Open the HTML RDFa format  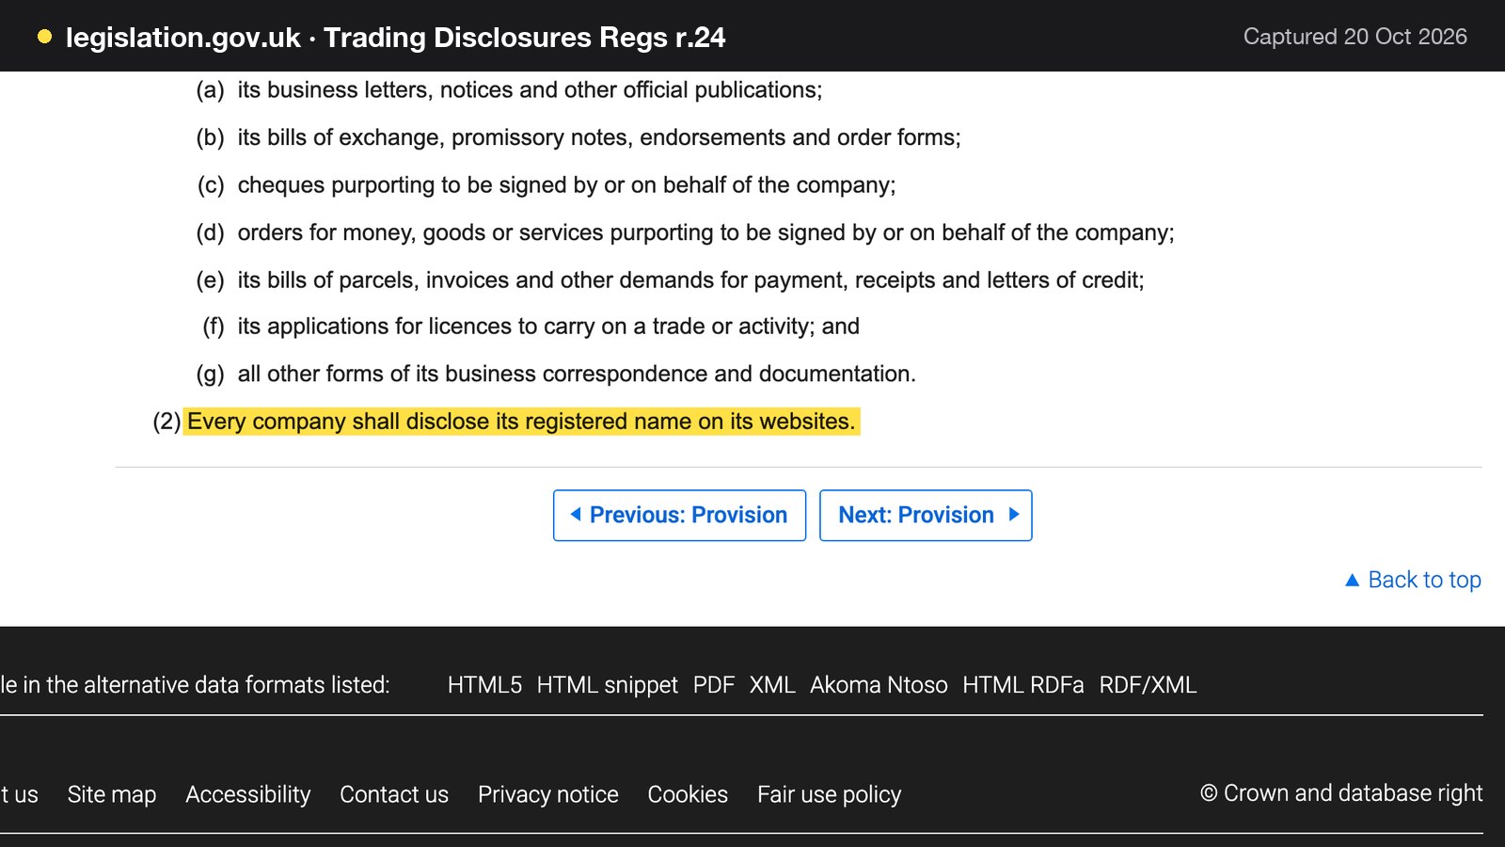1023,685
